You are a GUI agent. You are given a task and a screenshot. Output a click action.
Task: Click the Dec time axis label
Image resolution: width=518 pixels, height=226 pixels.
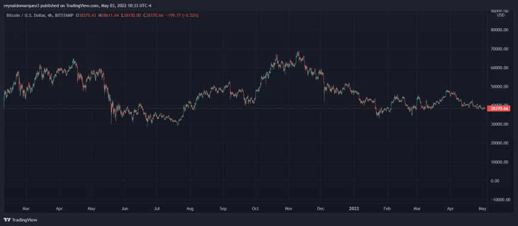pyautogui.click(x=322, y=209)
